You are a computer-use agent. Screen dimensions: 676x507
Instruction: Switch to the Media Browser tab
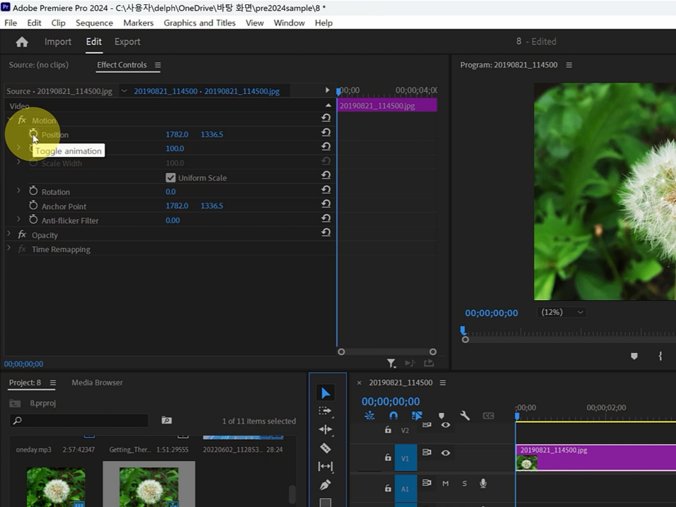[x=97, y=383]
